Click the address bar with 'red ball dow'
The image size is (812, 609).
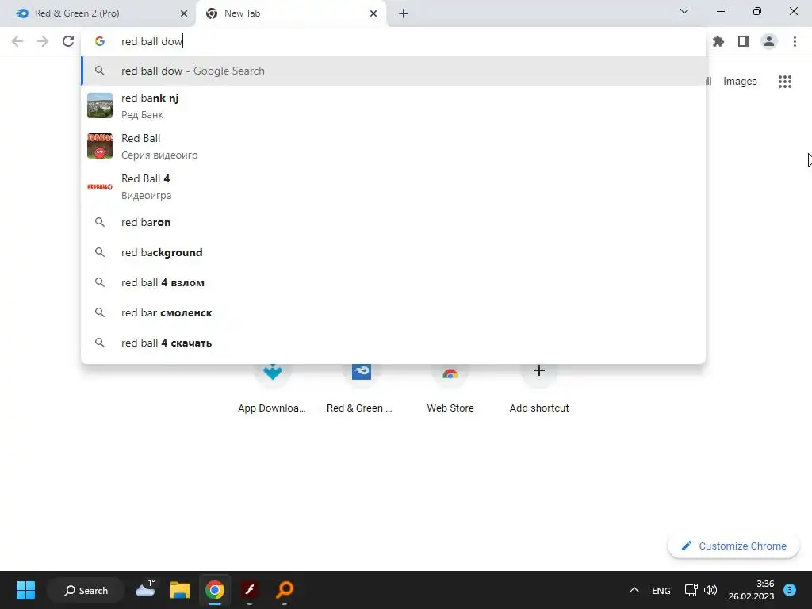(393, 41)
